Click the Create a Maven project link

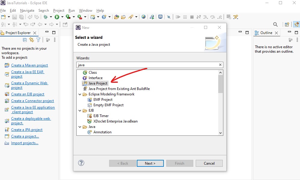click(x=29, y=65)
